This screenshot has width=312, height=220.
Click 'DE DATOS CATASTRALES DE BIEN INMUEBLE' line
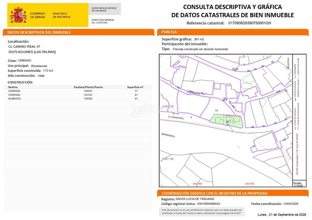point(232,15)
